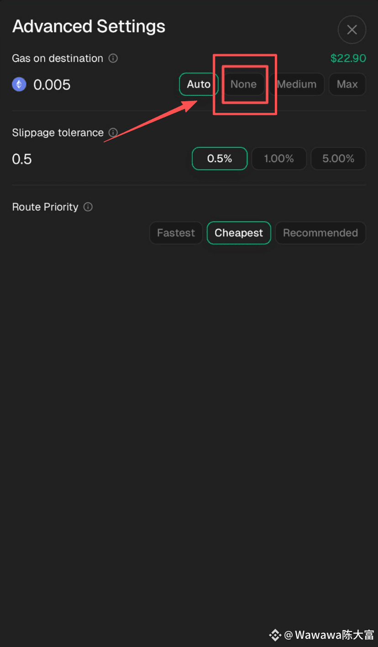378x647 pixels.
Task: Click the Ethereum coin icon
Action: click(x=19, y=84)
